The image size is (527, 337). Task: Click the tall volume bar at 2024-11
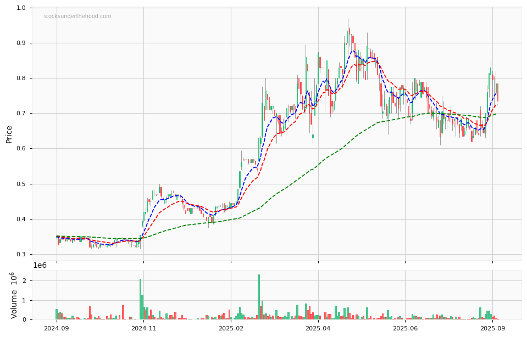(141, 299)
